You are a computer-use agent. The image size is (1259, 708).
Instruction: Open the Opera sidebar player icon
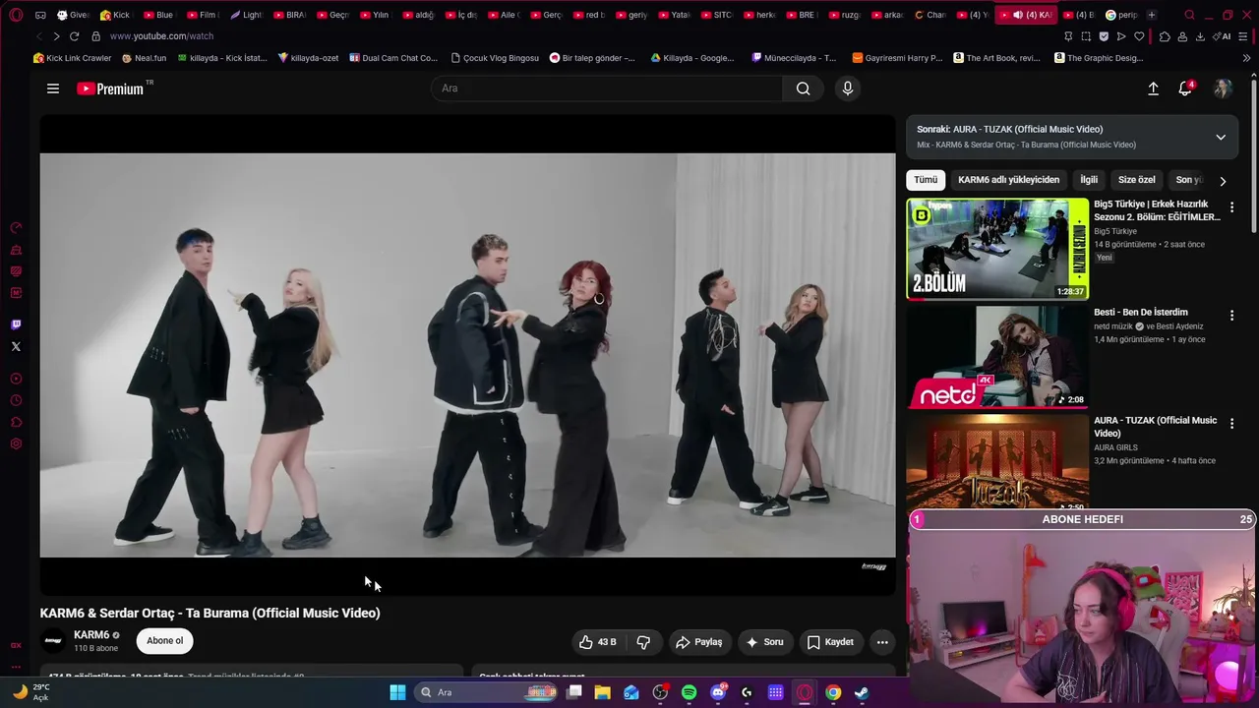pos(16,379)
